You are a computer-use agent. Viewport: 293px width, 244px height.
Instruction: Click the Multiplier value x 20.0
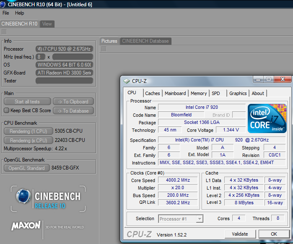178,187
